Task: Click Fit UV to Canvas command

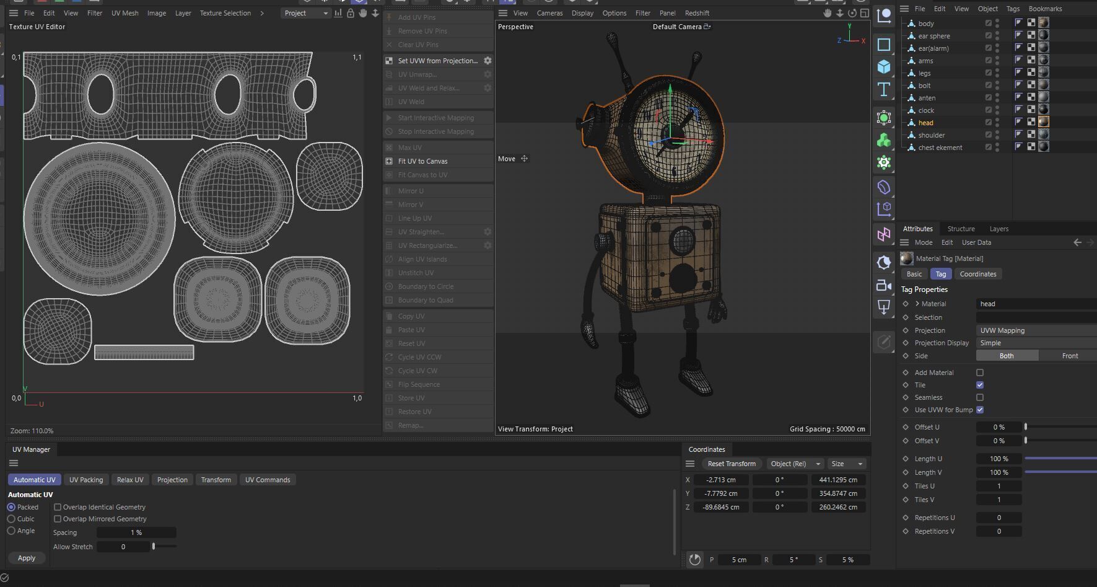Action: pyautogui.click(x=439, y=161)
